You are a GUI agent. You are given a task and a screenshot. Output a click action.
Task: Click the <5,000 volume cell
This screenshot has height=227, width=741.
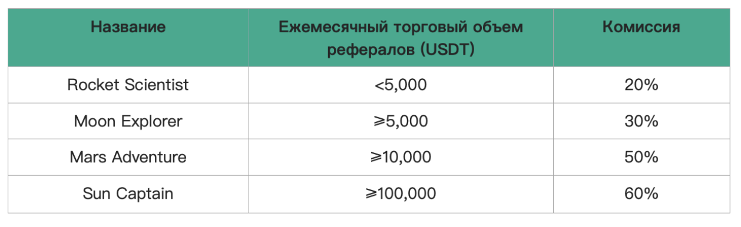pyautogui.click(x=401, y=85)
